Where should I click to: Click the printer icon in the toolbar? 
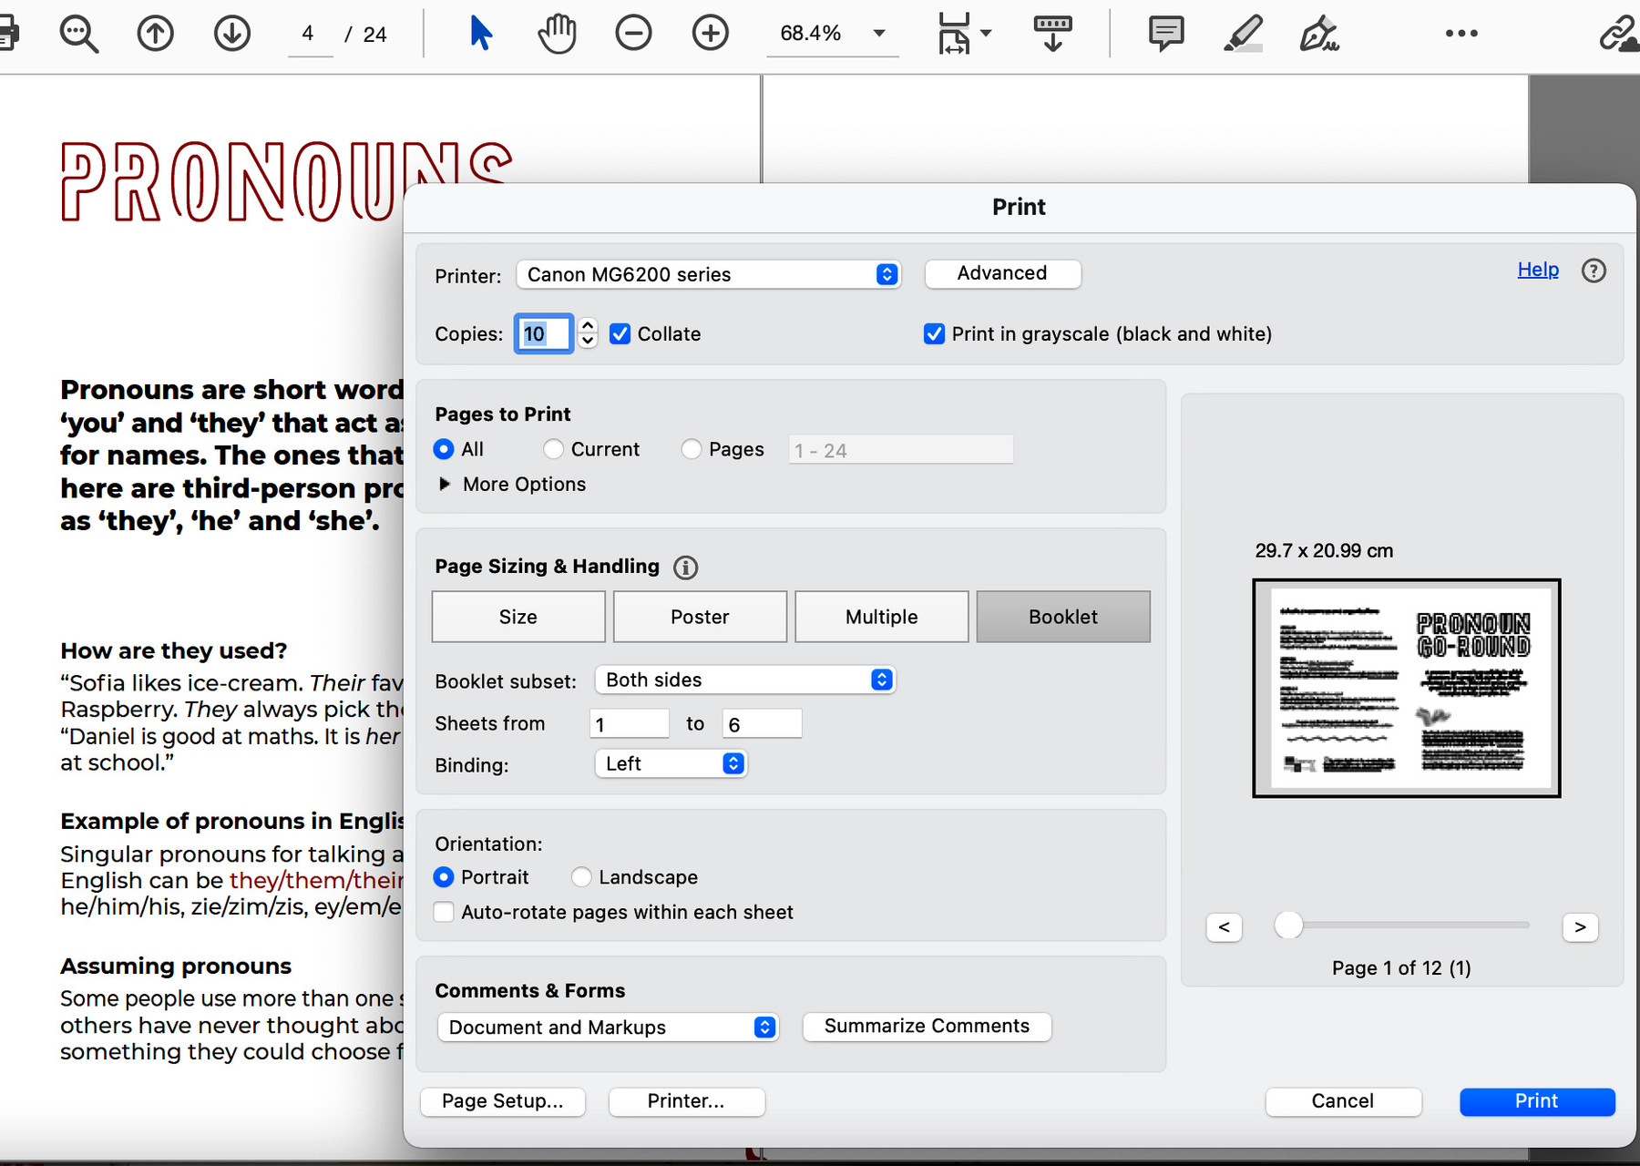[7, 34]
